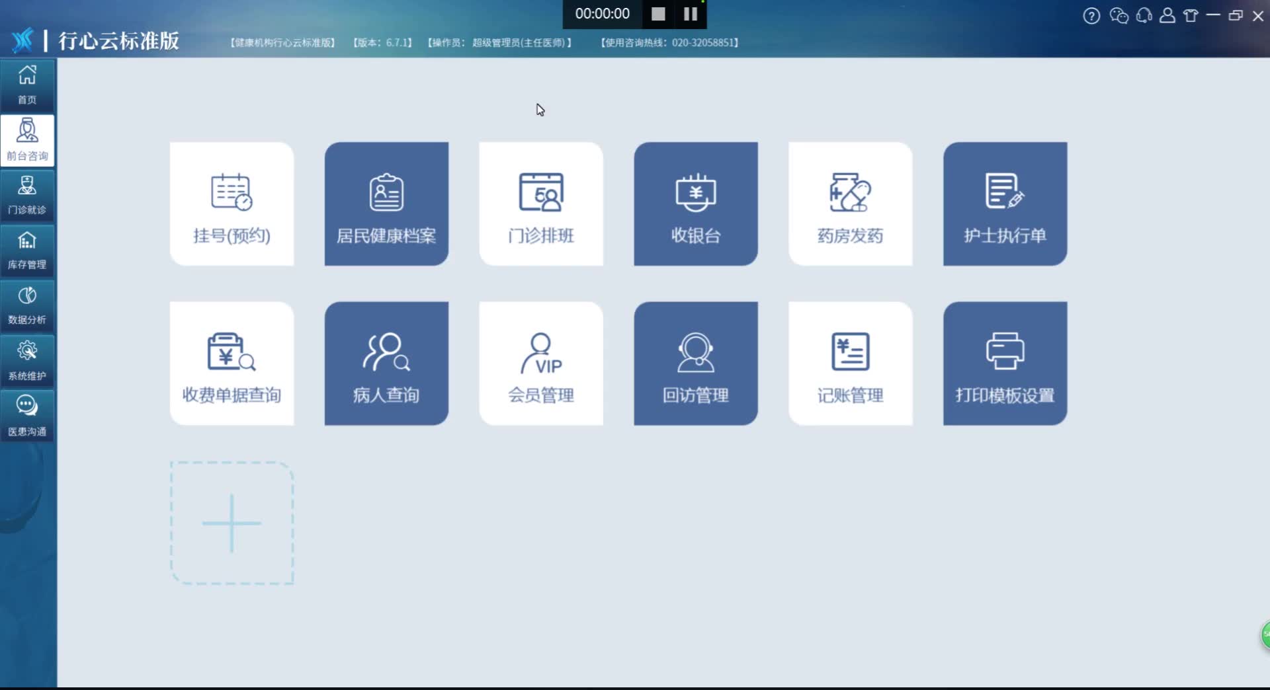Open the WeChat icon in title bar
Image resolution: width=1270 pixels, height=690 pixels.
[1119, 15]
